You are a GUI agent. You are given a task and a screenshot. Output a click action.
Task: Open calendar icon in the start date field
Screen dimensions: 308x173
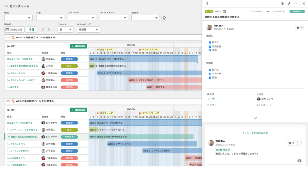pos(7,30)
